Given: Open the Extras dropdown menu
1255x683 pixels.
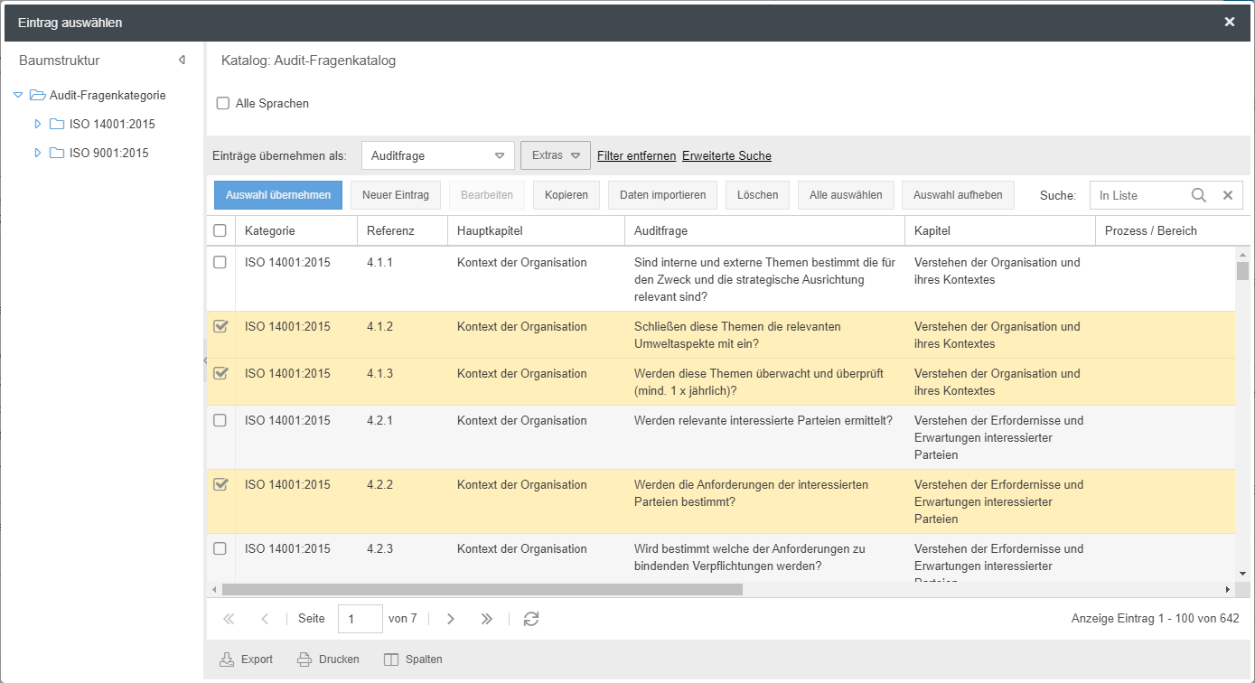Looking at the screenshot, I should point(555,155).
